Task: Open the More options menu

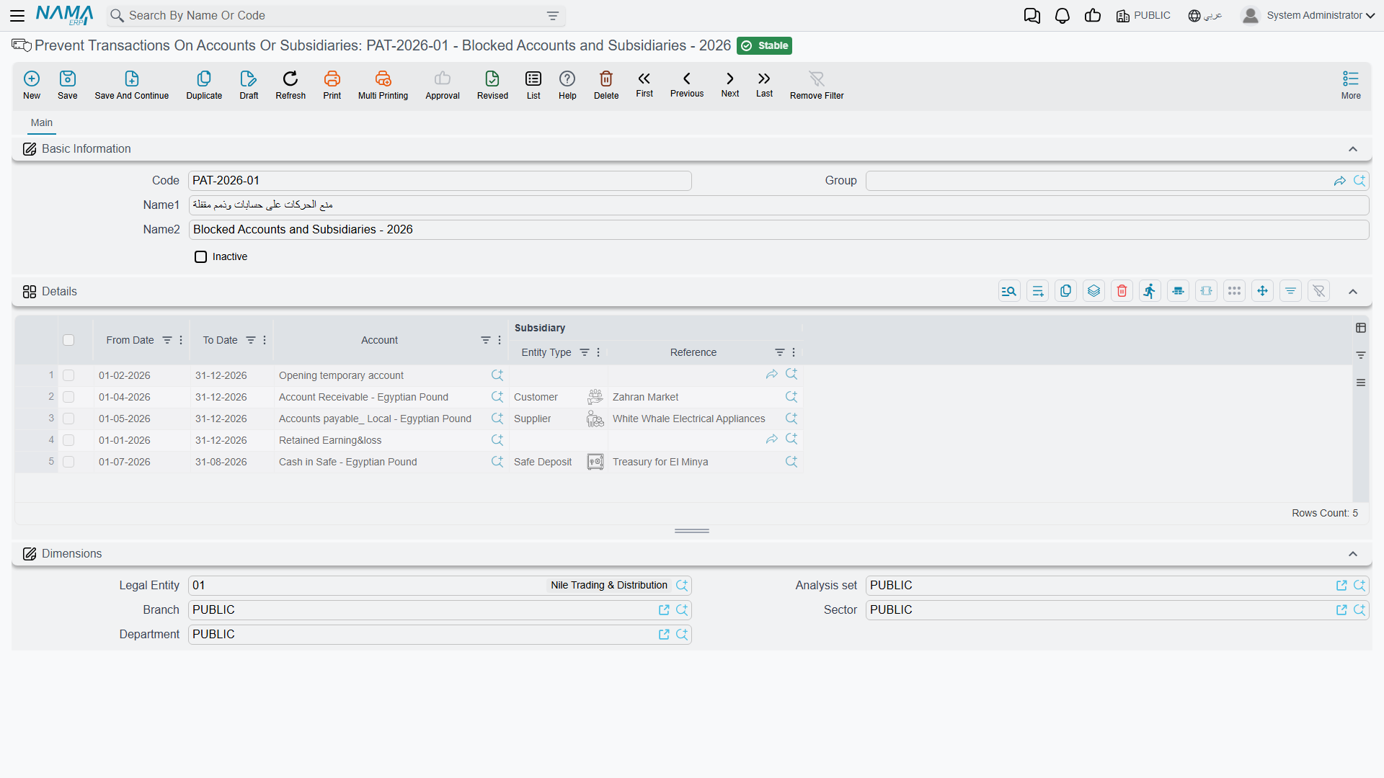Action: (1351, 84)
